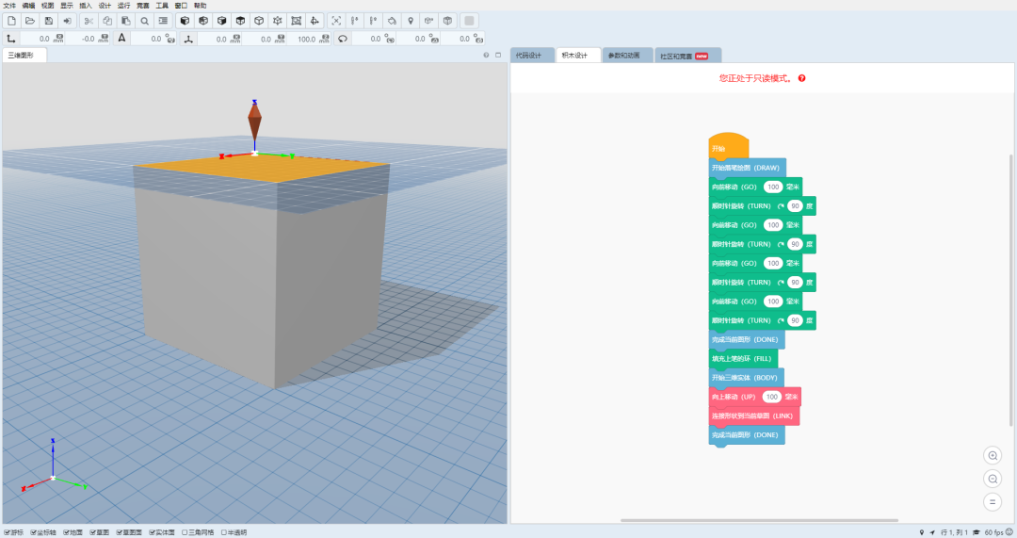This screenshot has height=538, width=1017.
Task: Click the Save disk icon
Action: point(48,20)
